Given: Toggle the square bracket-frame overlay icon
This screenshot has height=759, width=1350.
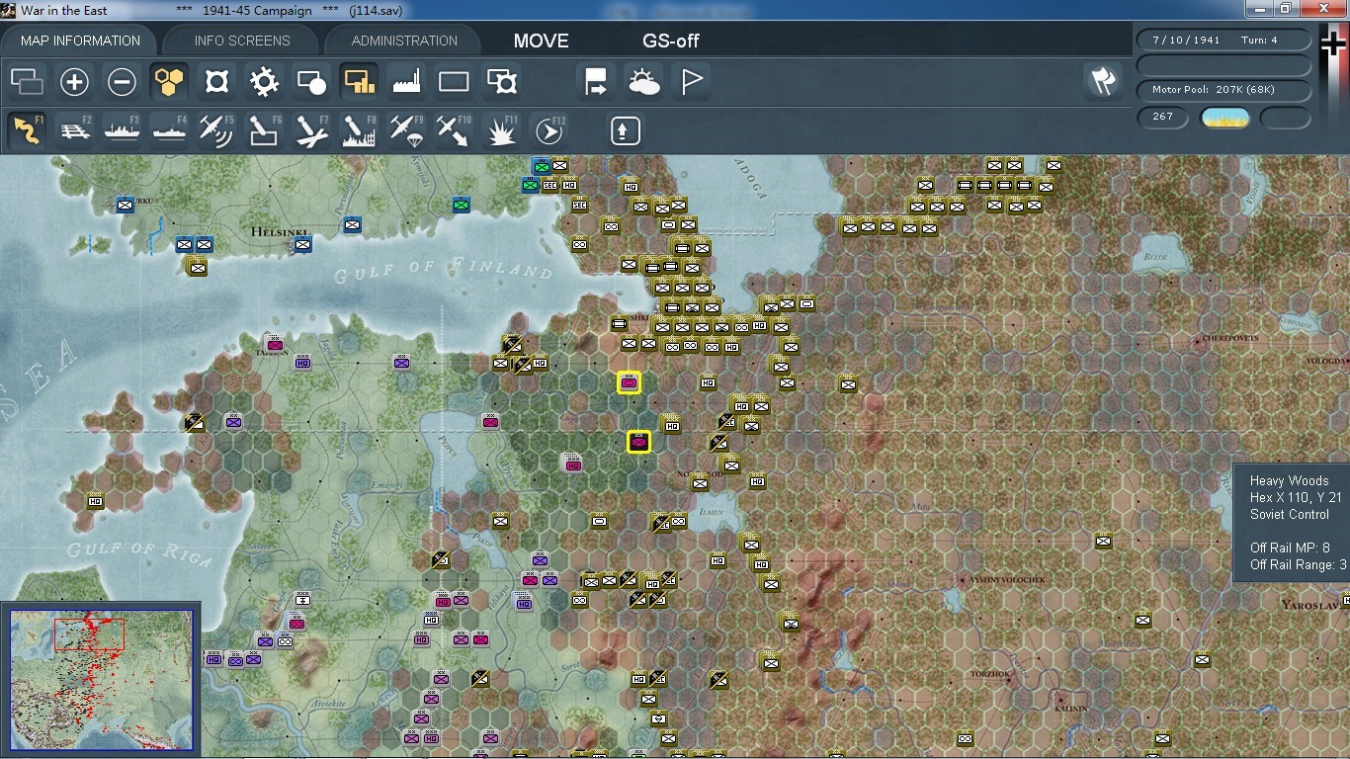Looking at the screenshot, I should point(216,82).
